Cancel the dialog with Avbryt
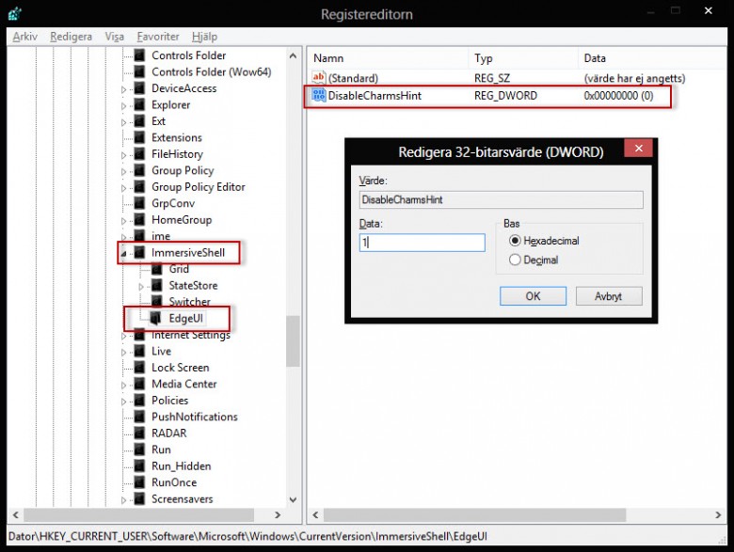 click(609, 296)
